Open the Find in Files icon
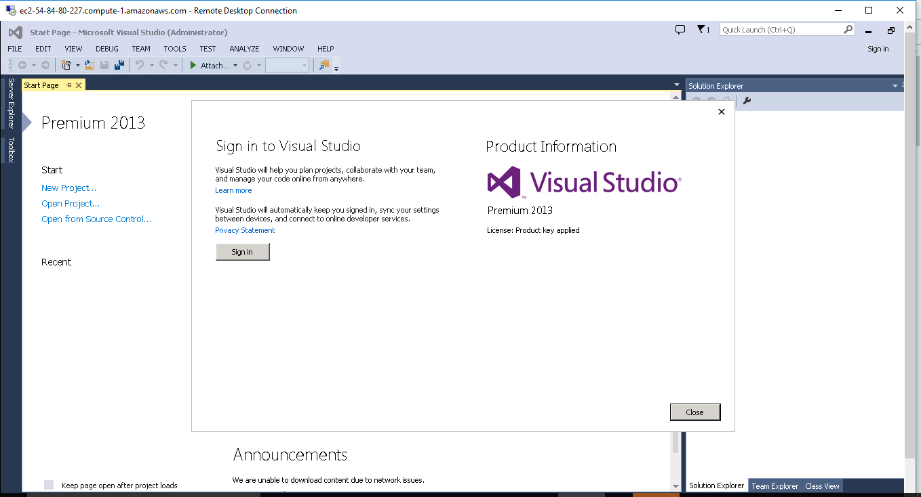The image size is (921, 497). click(324, 65)
